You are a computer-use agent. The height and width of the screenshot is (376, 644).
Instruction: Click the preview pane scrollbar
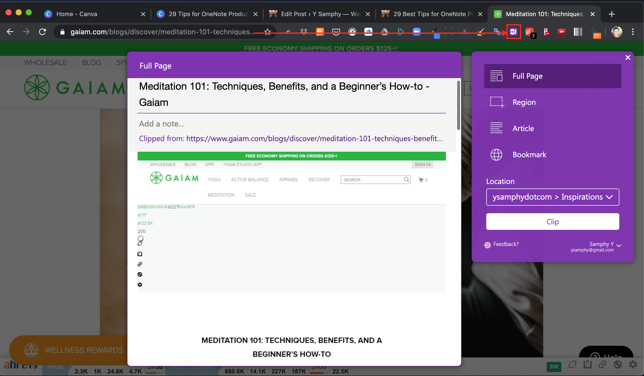[458, 105]
